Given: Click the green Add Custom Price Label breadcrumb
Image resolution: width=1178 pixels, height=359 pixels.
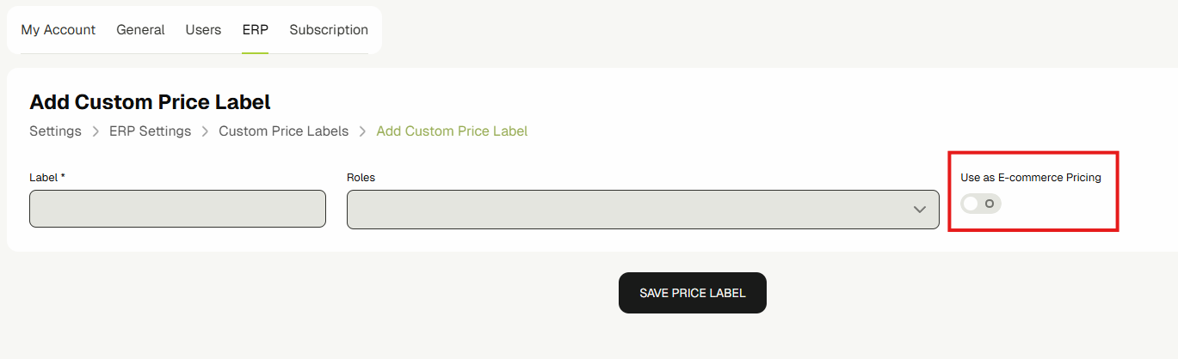Looking at the screenshot, I should pos(452,131).
